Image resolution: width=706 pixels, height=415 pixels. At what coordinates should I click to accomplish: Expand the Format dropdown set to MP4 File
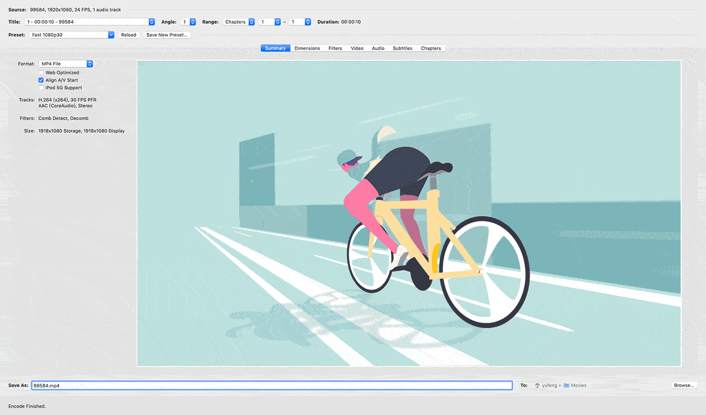[66, 64]
